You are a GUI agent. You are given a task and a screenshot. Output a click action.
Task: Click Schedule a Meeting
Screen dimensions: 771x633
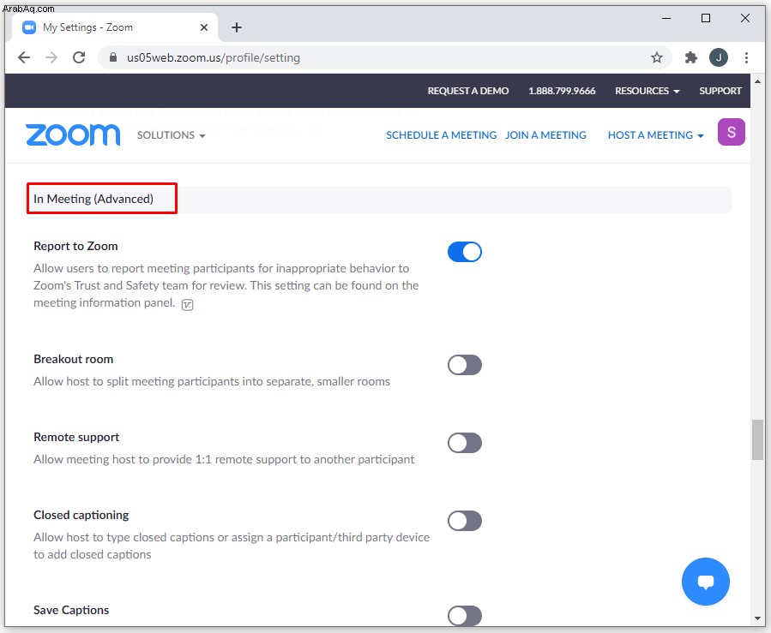point(441,135)
